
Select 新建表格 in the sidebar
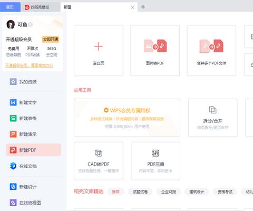coord(33,118)
